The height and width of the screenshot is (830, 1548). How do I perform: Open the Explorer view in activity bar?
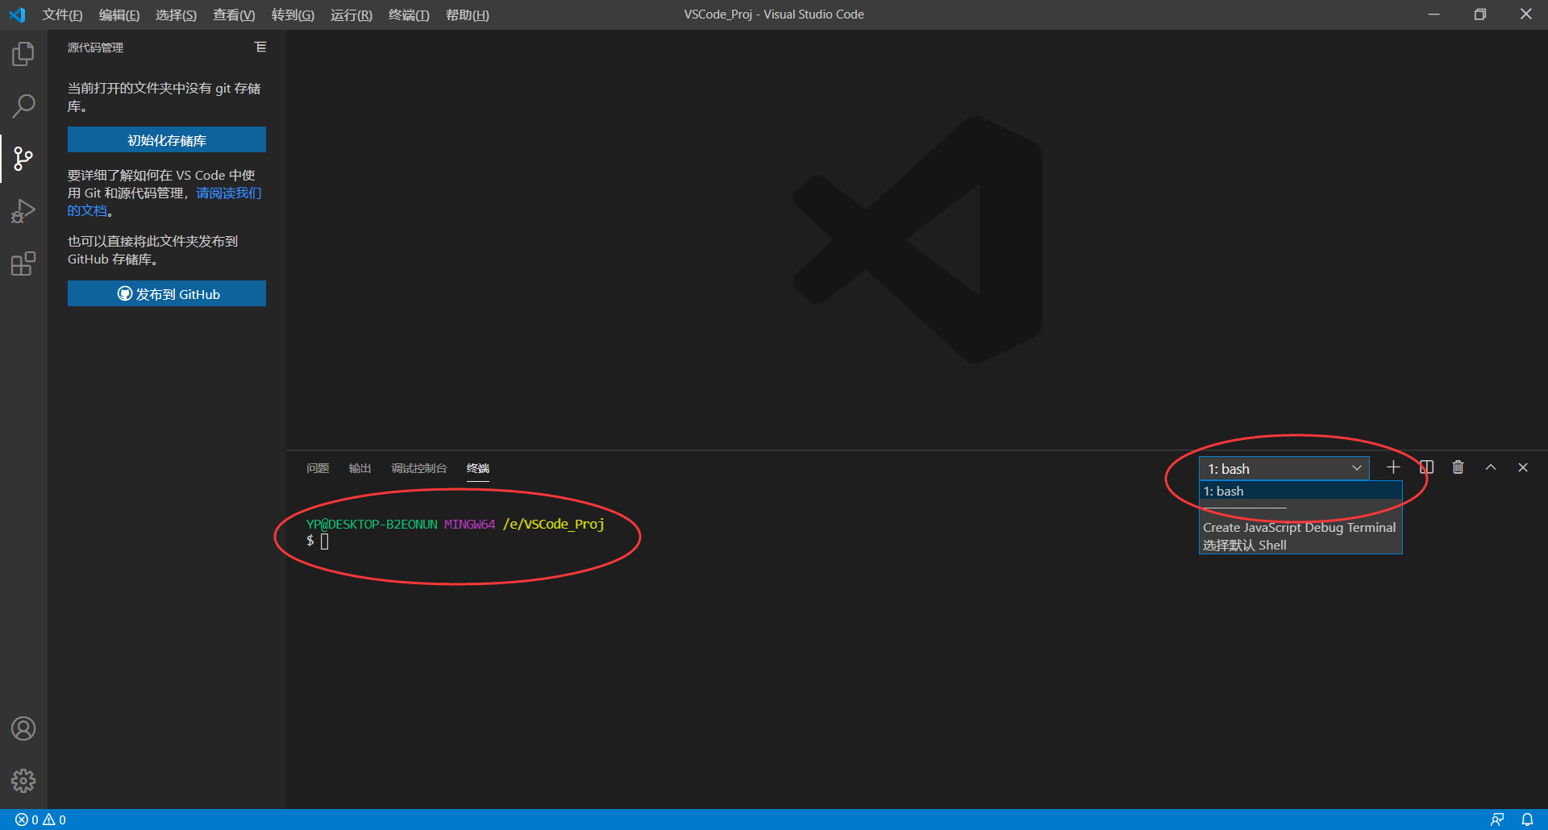23,55
